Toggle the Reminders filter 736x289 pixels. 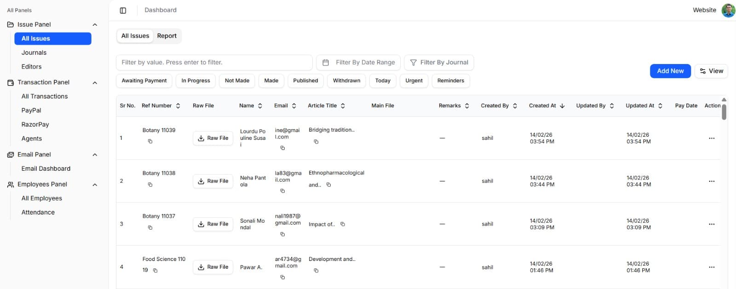click(451, 81)
